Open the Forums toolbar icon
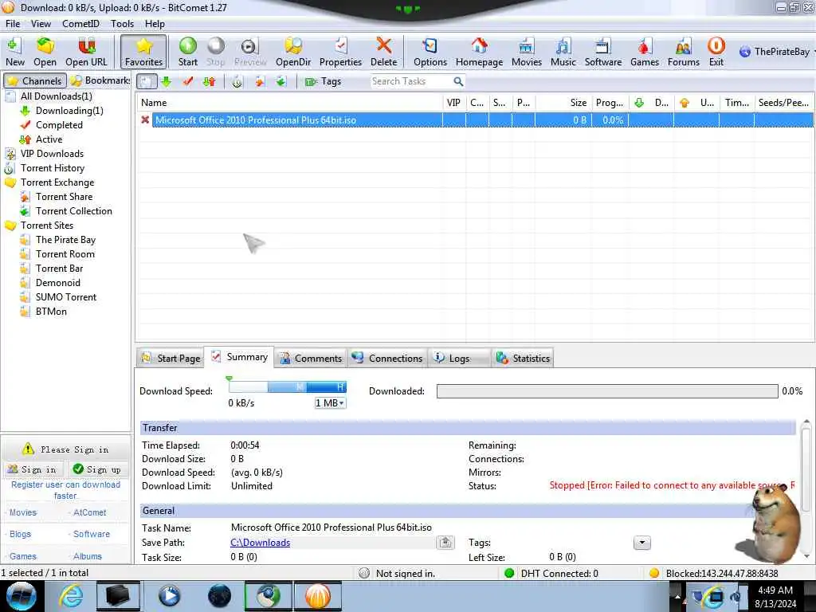 tap(683, 52)
